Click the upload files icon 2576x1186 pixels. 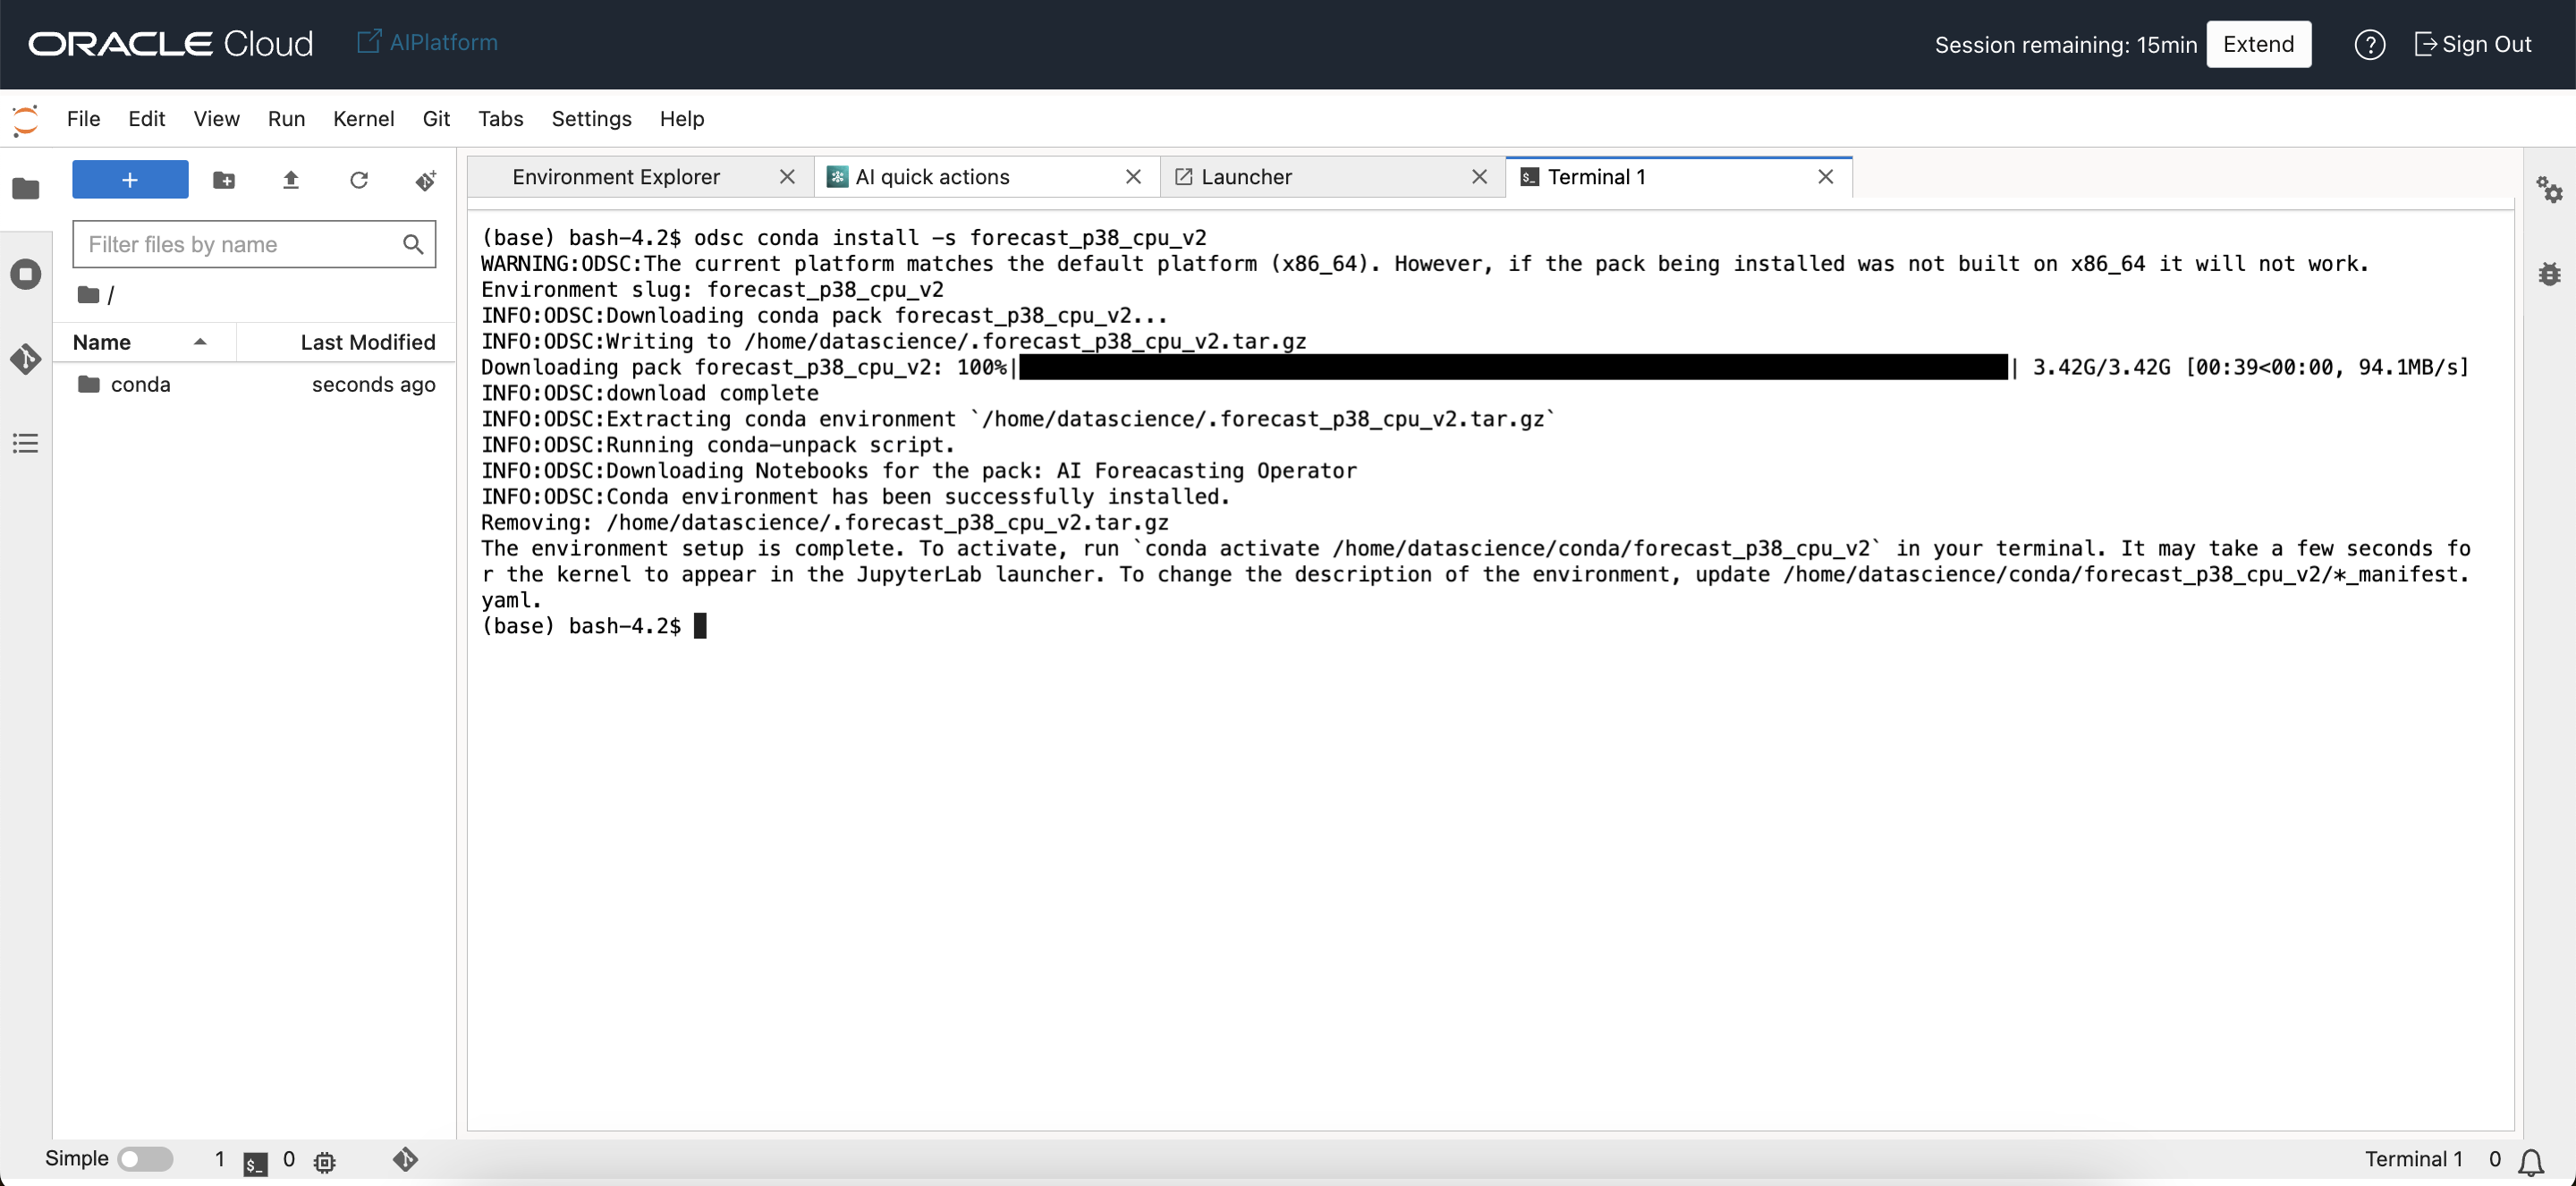click(x=291, y=180)
